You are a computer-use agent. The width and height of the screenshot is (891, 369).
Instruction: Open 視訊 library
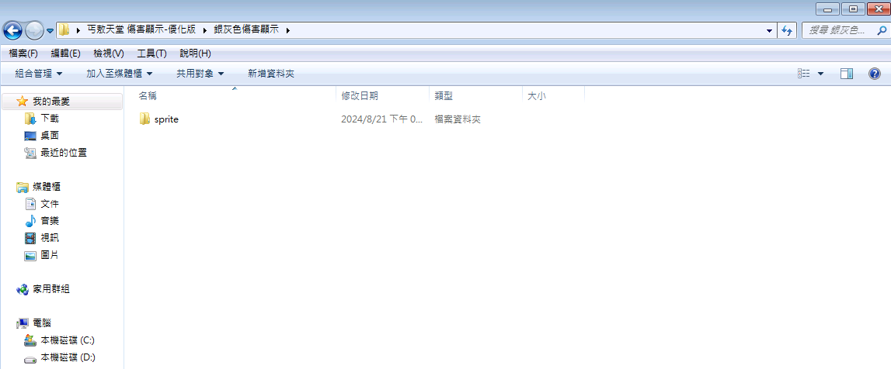pos(50,237)
